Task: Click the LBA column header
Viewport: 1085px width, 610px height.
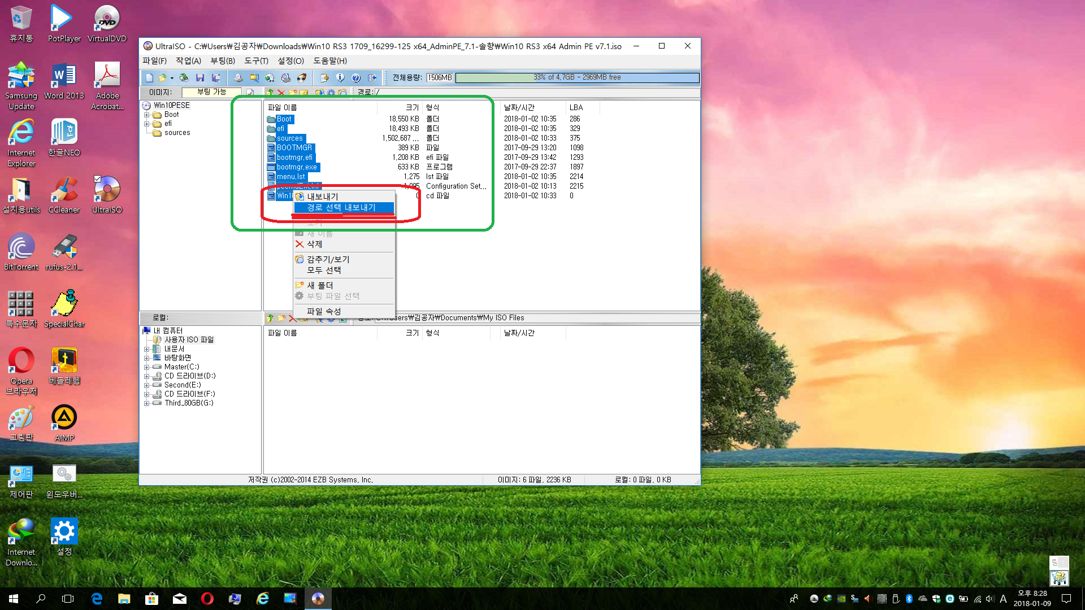Action: click(582, 107)
